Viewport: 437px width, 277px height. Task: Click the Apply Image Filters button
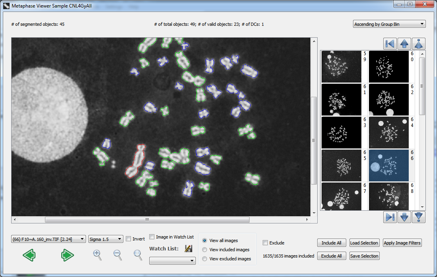coord(402,243)
